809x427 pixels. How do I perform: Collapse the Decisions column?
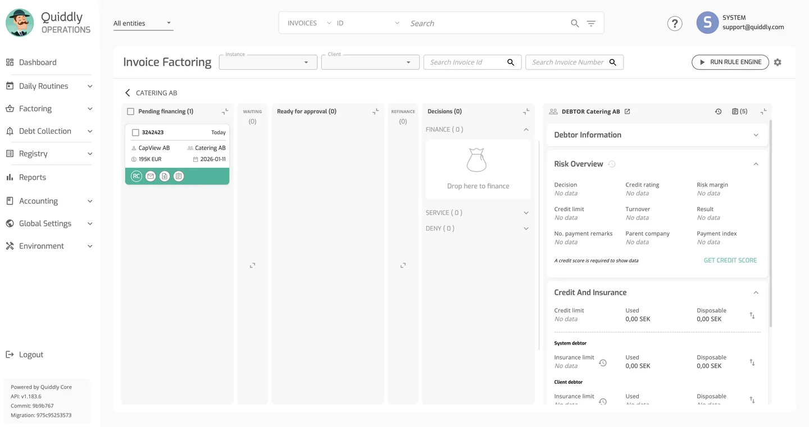click(x=526, y=111)
